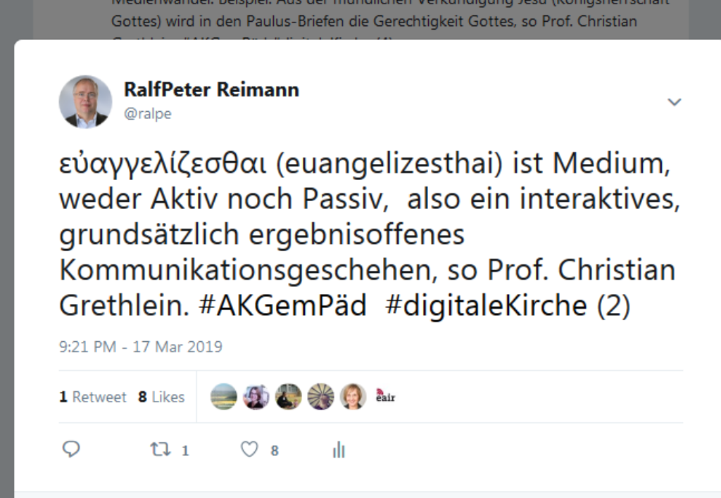Image resolution: width=721 pixels, height=498 pixels.
Task: Click the 9:21 PM - 17 Mar 2019 timestamp
Action: coord(141,346)
